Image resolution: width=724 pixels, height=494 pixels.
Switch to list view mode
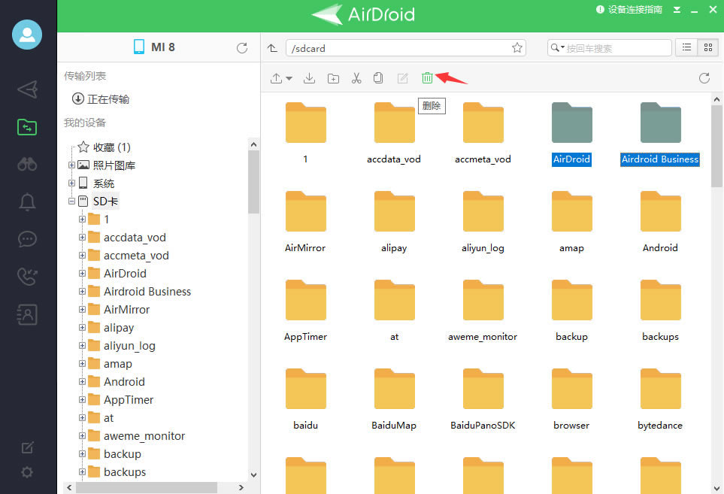(686, 47)
